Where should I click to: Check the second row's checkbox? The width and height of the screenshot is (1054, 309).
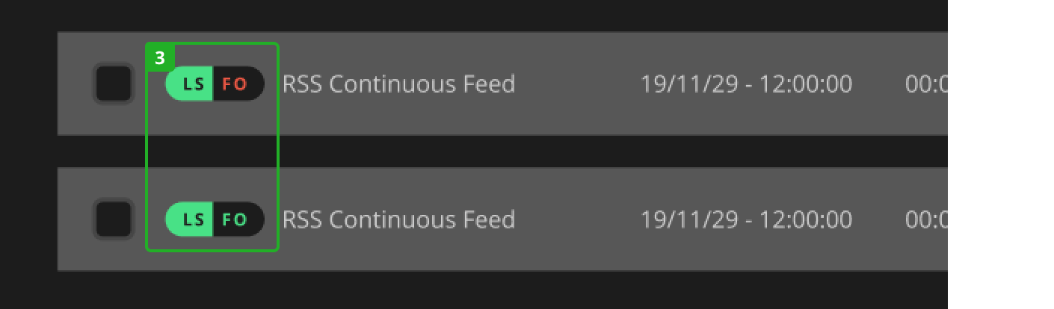coord(114,219)
